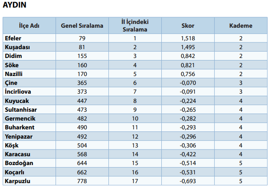The image size is (274, 189).
Task: Click general ranking value 170
Action: pos(82,74)
